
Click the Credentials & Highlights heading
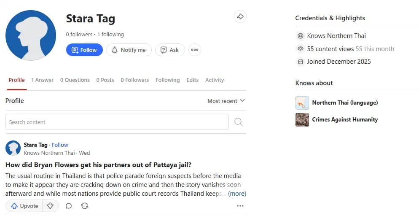(x=330, y=18)
